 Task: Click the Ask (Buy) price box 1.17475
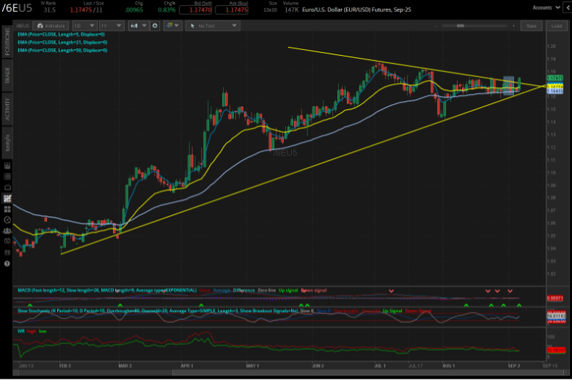[232, 10]
